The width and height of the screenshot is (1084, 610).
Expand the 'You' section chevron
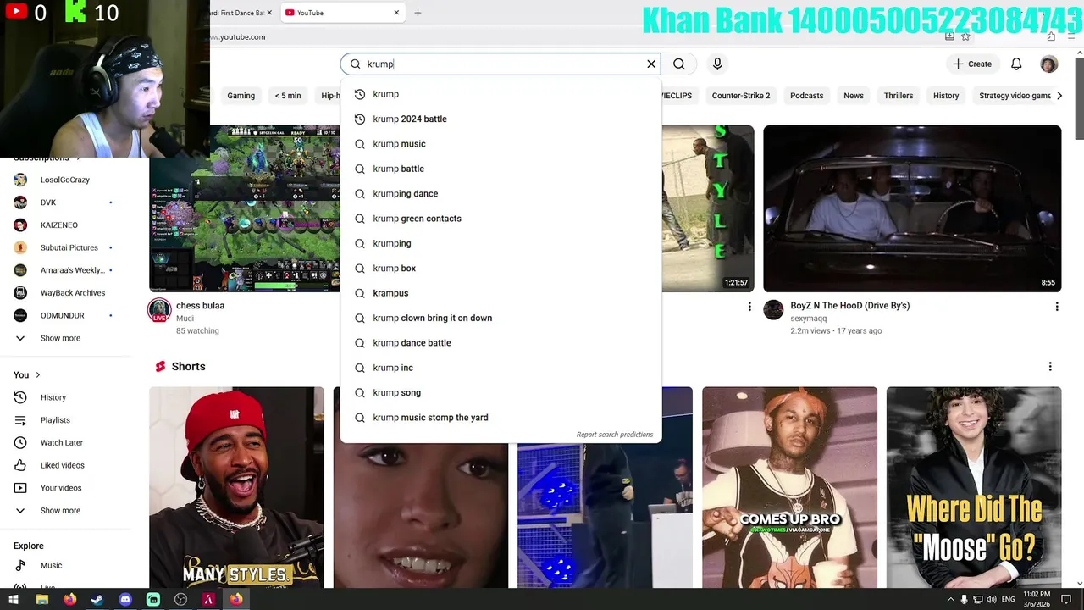37,374
